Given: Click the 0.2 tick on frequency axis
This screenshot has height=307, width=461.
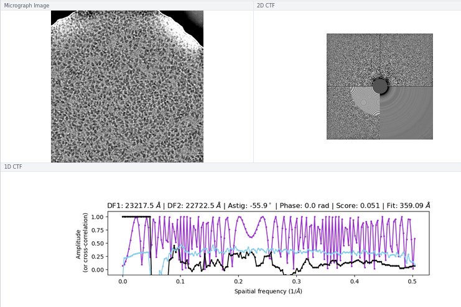Looking at the screenshot, I should click(x=238, y=282).
